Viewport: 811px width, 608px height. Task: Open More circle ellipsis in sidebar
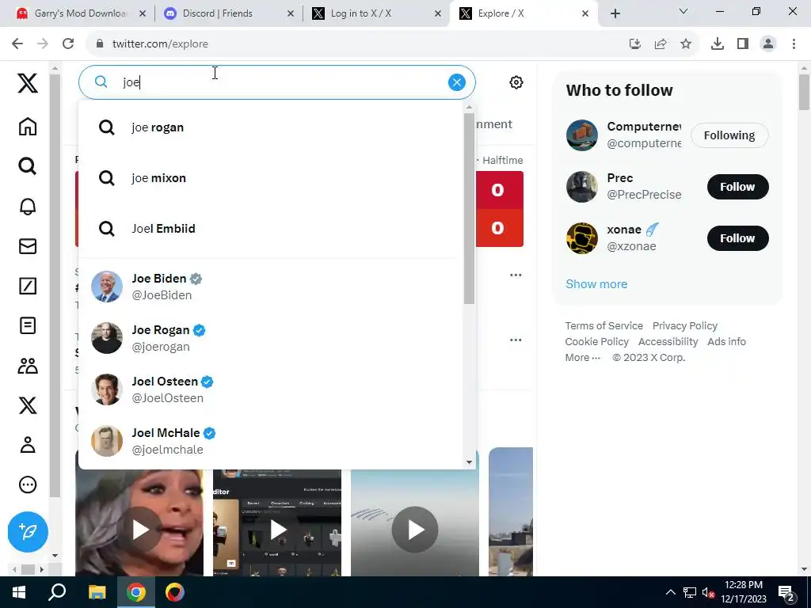click(28, 484)
